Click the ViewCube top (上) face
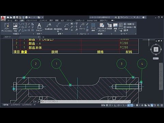Screen dimensions: 164x123 156,49
